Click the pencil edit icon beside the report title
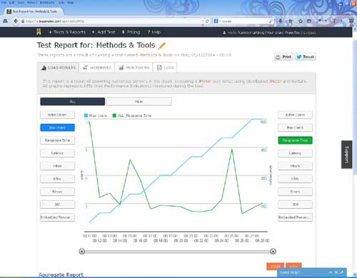 [x=162, y=46]
